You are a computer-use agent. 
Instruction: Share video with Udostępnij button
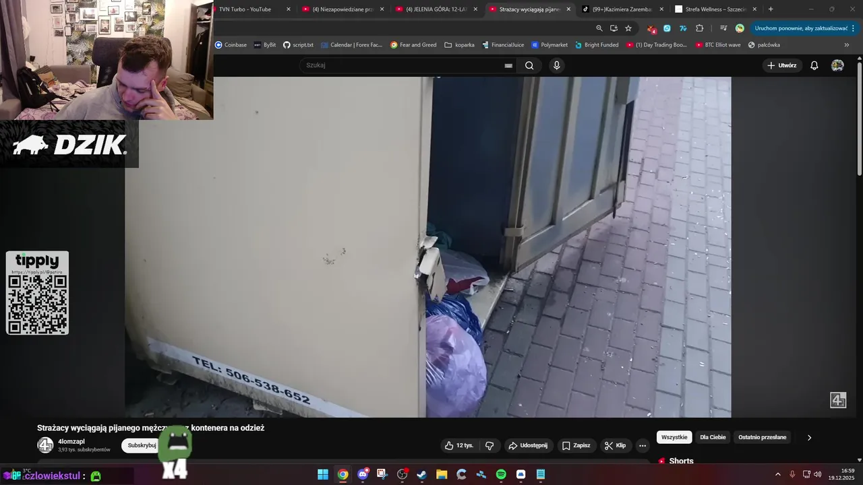click(x=528, y=445)
